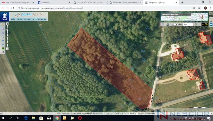Activate the zoom-out magnifier tool

click(3, 33)
